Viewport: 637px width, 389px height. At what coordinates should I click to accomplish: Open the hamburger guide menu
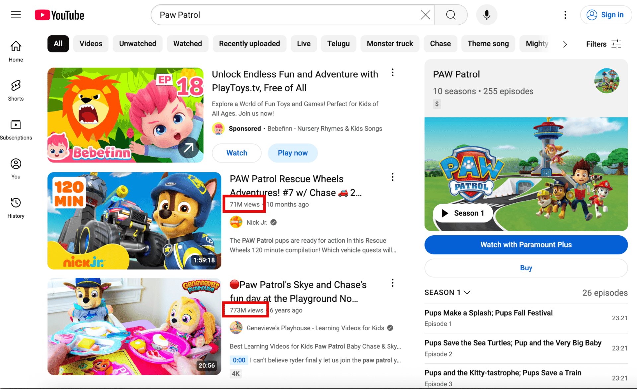pos(16,15)
